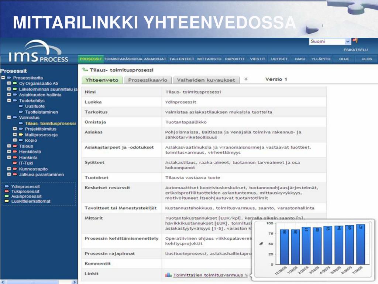Switch to the Prosessikaavio tab

click(x=148, y=80)
